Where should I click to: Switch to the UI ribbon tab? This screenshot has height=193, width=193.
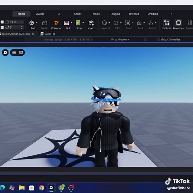(59, 14)
